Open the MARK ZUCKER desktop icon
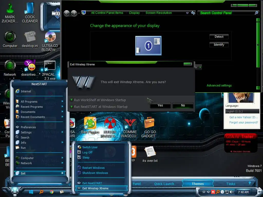 [x=10, y=13]
